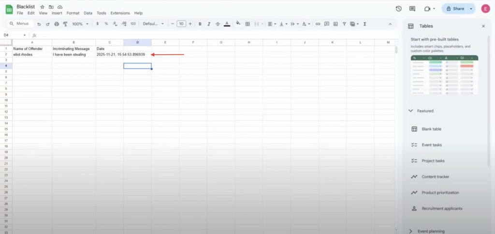The height and width of the screenshot is (234, 495).
Task: Open the Help menu
Action: click(x=138, y=13)
